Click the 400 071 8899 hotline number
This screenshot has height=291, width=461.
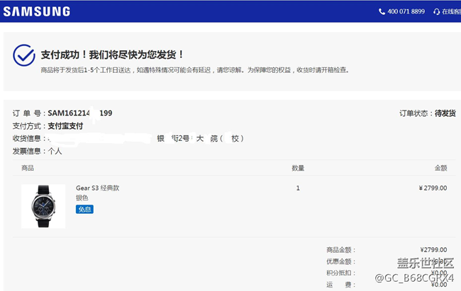407,11
